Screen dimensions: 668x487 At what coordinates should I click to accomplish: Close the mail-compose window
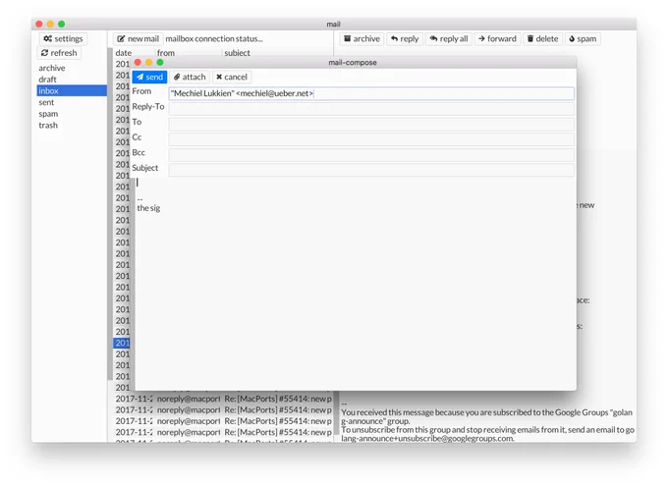(x=138, y=63)
